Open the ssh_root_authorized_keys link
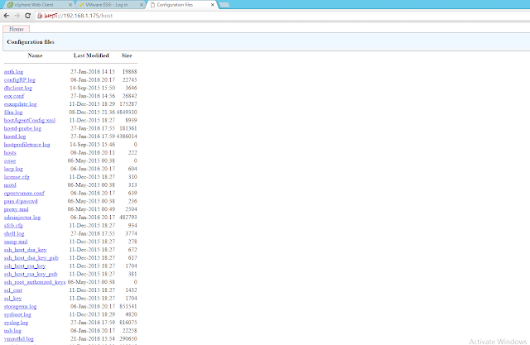Viewport: 530px width, 345px height. coord(35,282)
